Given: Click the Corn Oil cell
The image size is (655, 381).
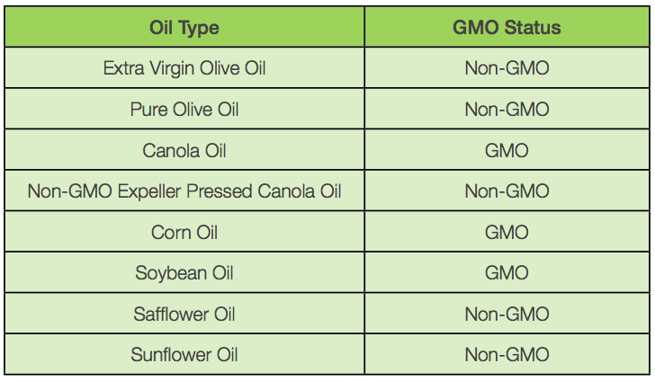Looking at the screenshot, I should [x=184, y=233].
